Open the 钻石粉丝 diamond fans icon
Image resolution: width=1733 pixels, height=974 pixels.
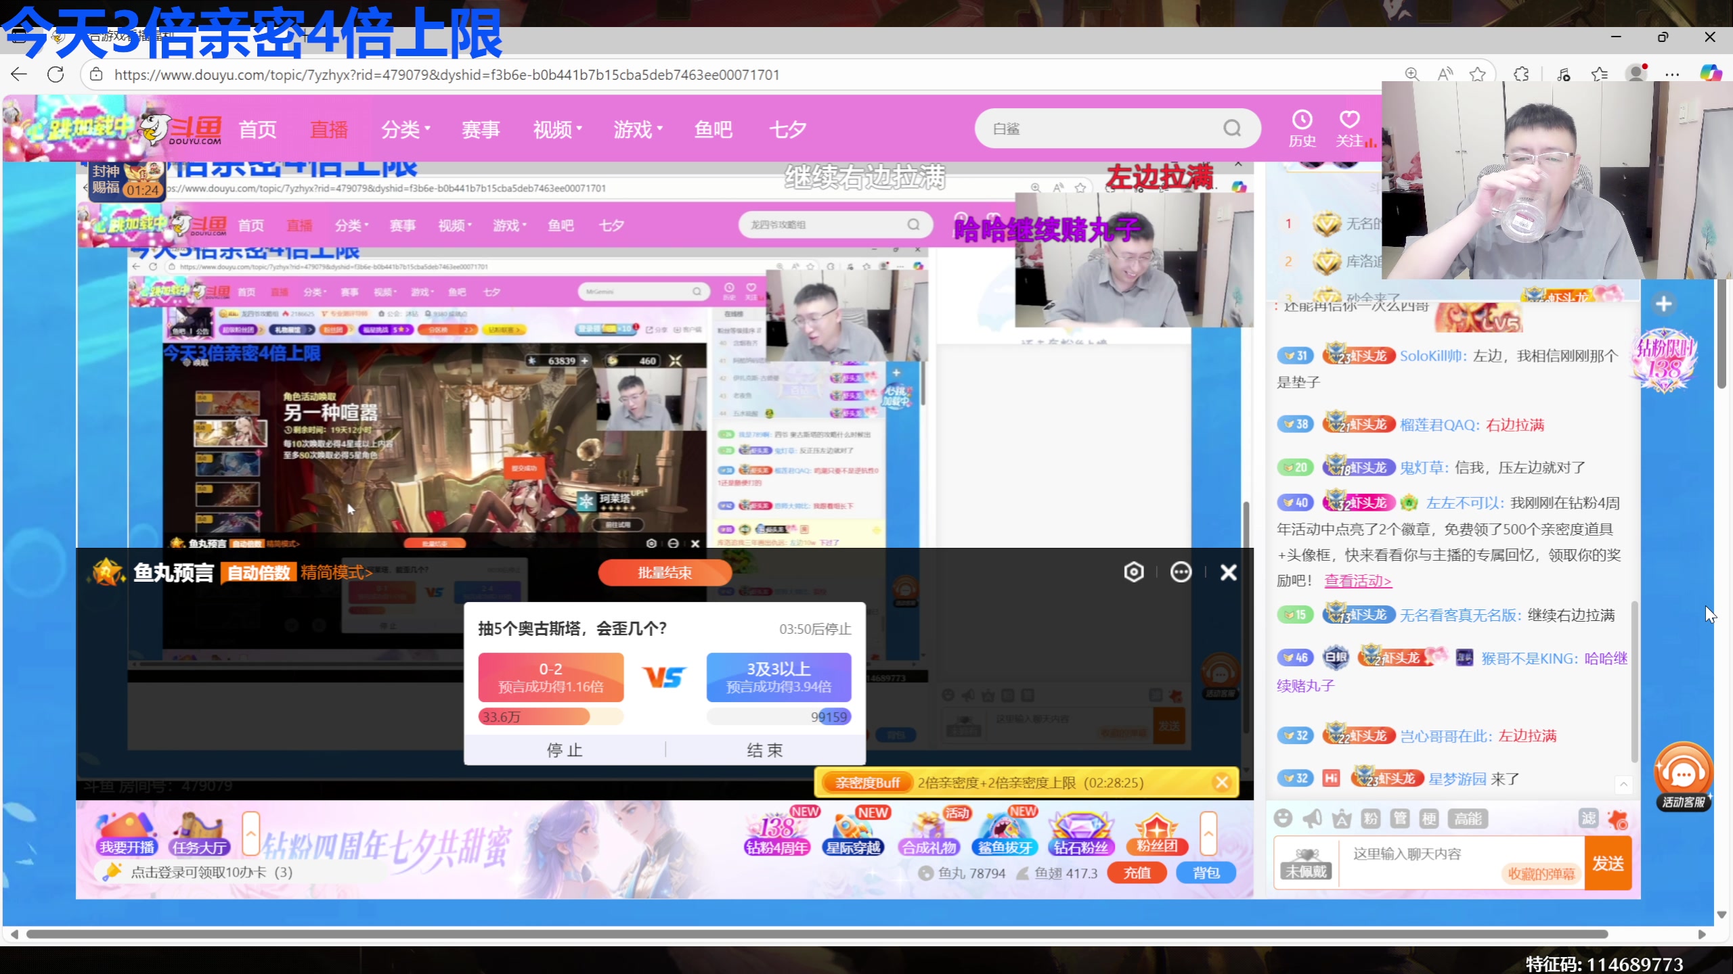(x=1081, y=833)
